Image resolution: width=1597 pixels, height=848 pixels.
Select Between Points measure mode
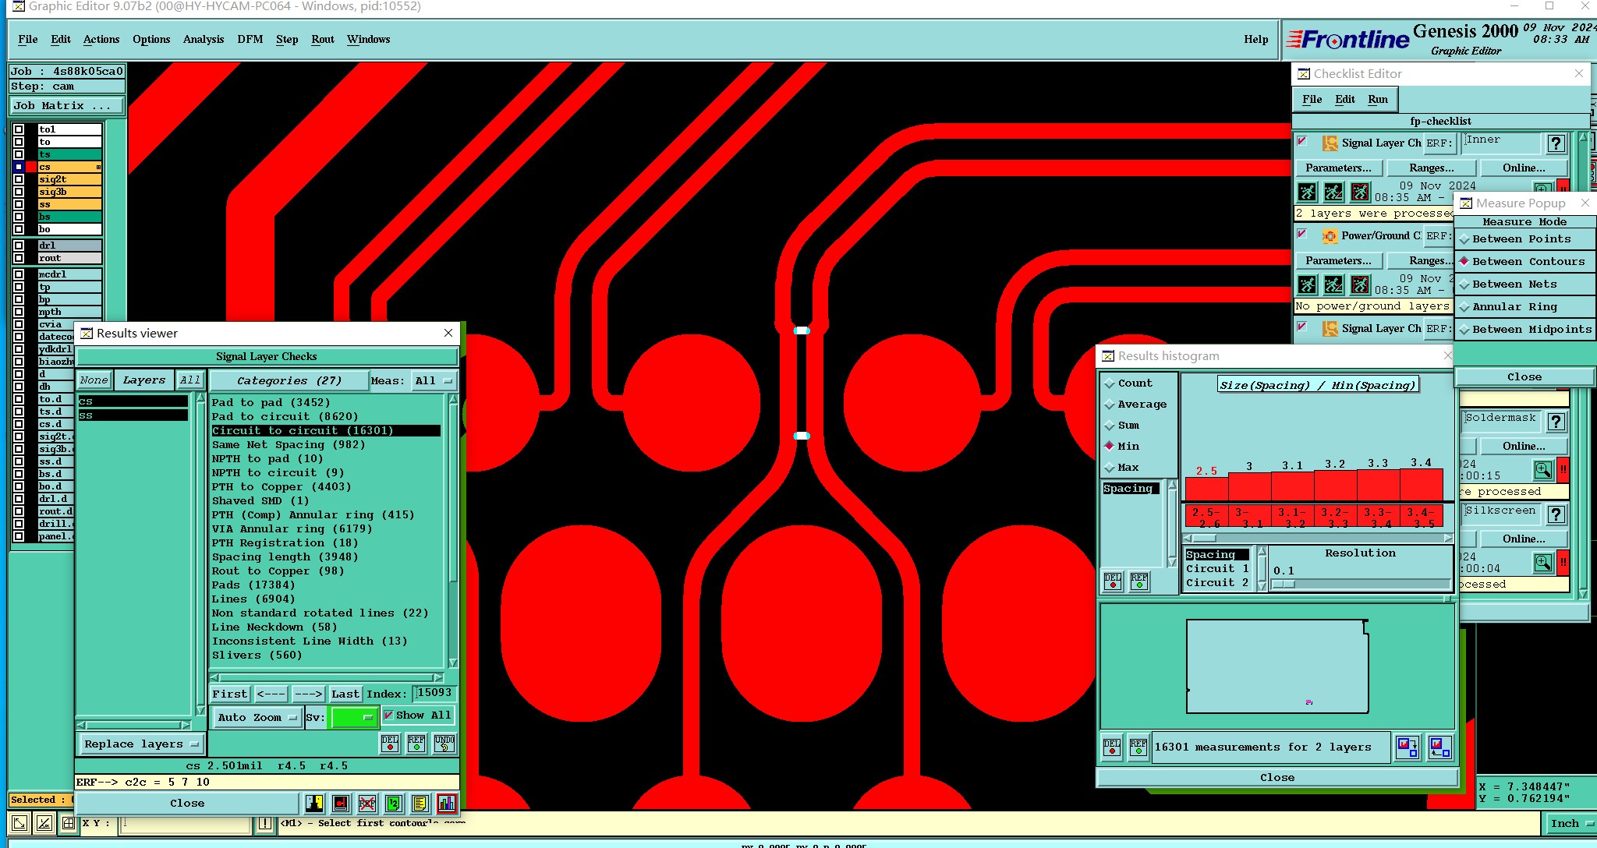pyautogui.click(x=1524, y=239)
